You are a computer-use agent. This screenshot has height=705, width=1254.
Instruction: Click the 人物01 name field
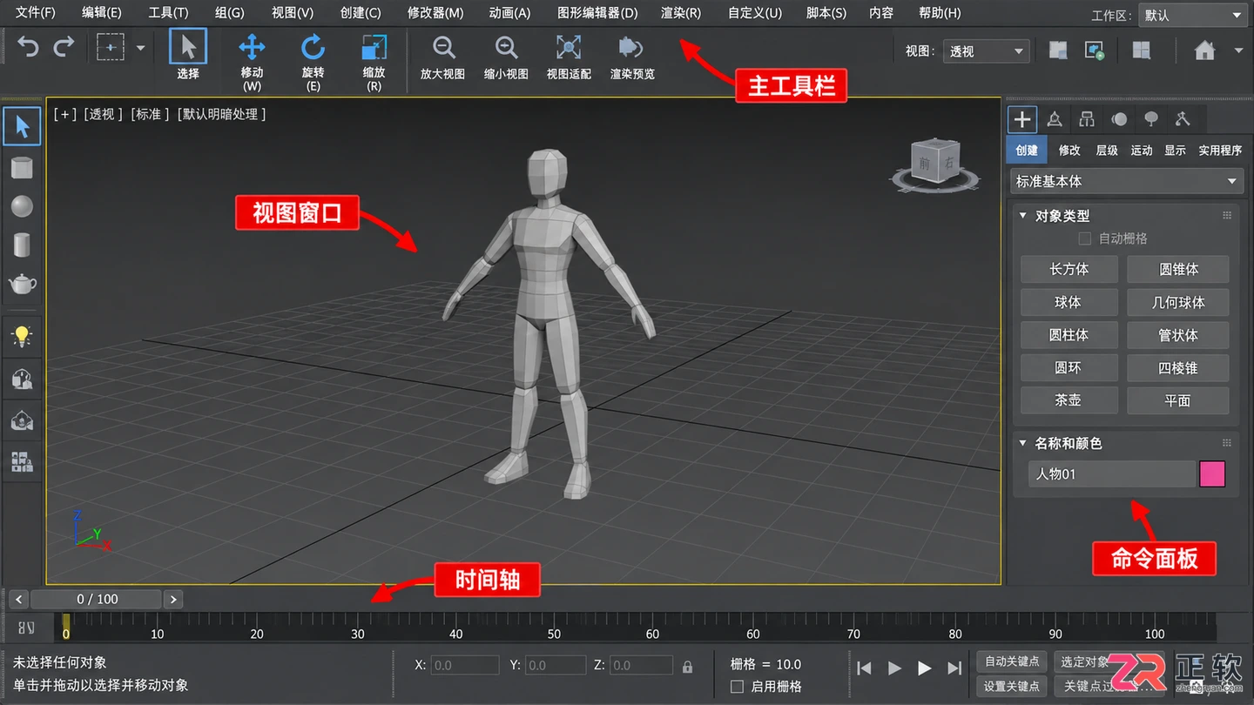click(x=1112, y=474)
